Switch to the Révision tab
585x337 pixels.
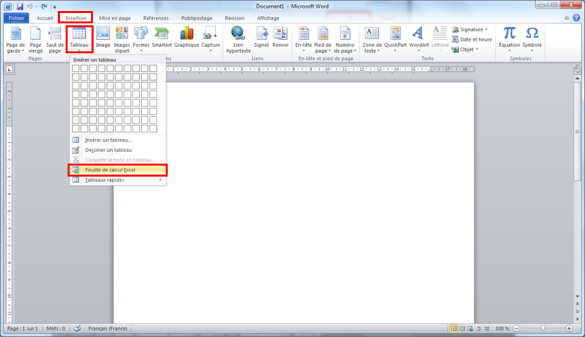tap(235, 18)
